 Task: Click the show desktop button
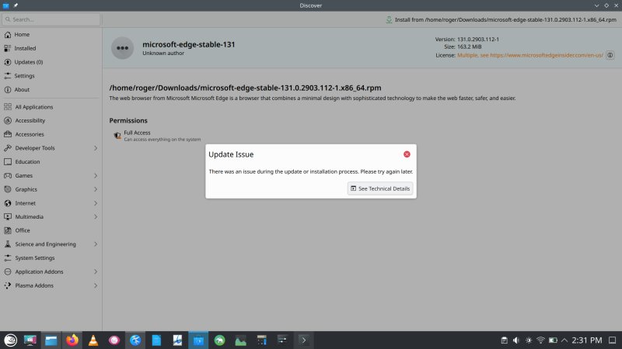tap(613, 340)
